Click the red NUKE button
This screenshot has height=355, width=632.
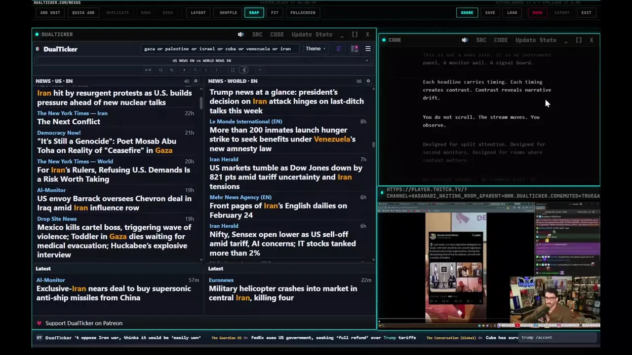coord(537,12)
